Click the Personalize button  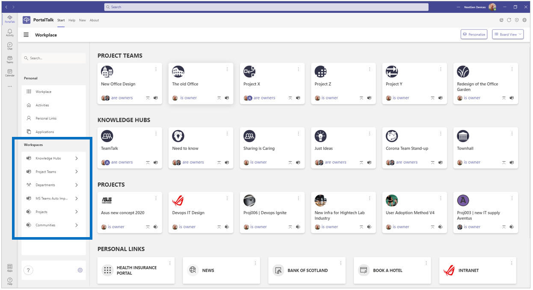click(474, 35)
